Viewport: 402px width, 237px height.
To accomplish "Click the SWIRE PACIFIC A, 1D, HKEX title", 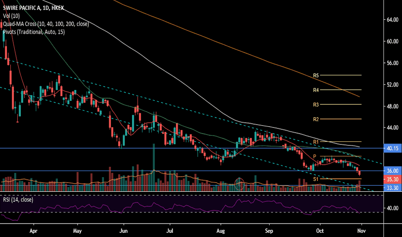I will (33, 8).
